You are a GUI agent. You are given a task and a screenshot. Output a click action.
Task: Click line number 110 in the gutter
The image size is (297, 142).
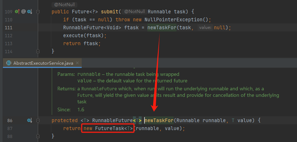pos(8,20)
